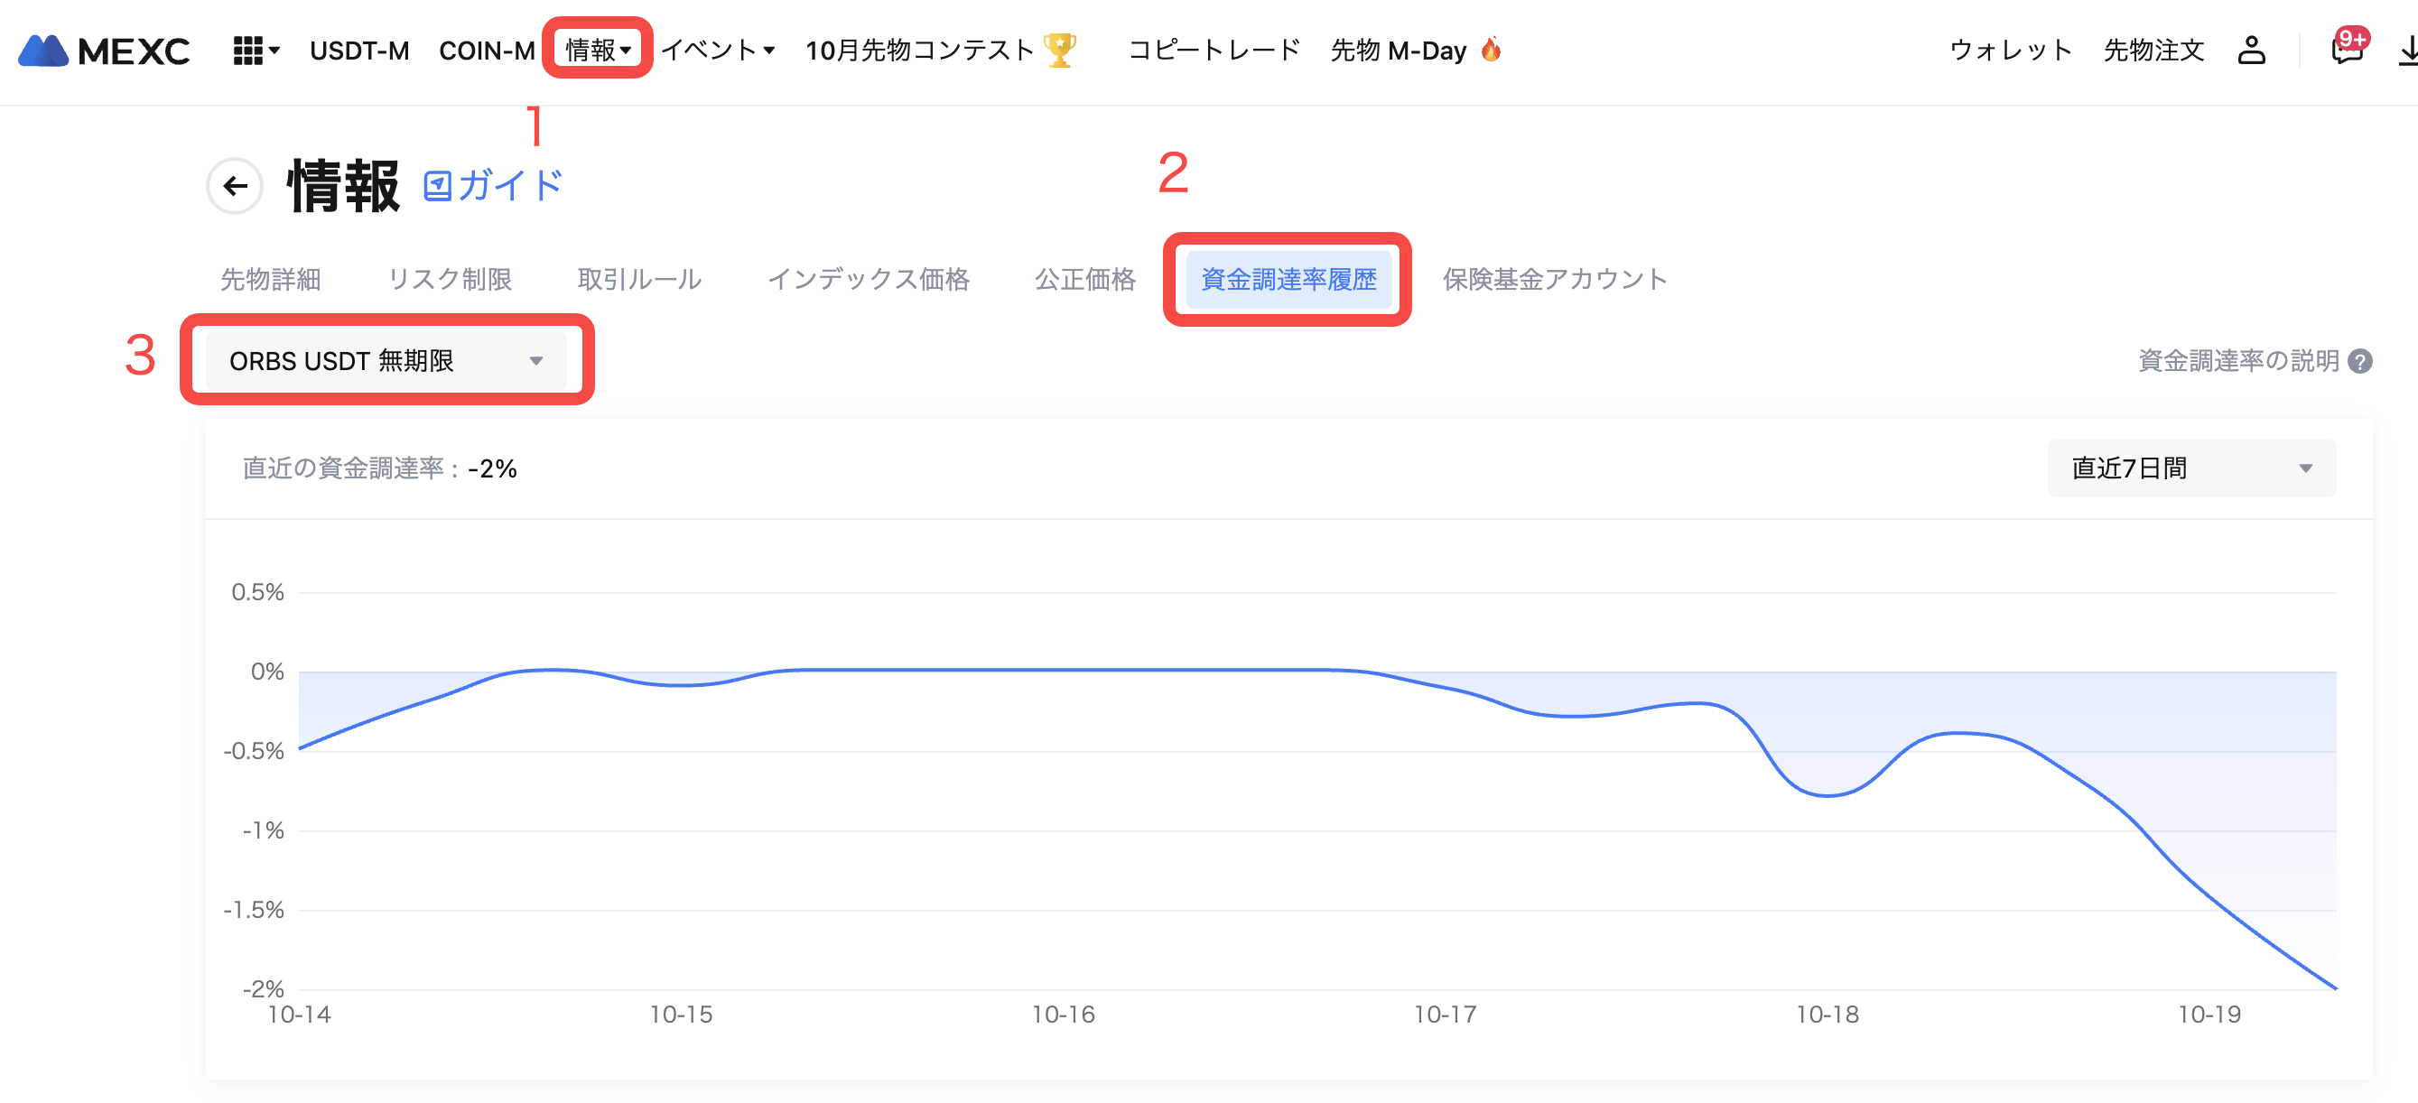Switch to the 資金調達率履歴 tab
Viewport: 2418px width, 1103px height.
pyautogui.click(x=1288, y=280)
